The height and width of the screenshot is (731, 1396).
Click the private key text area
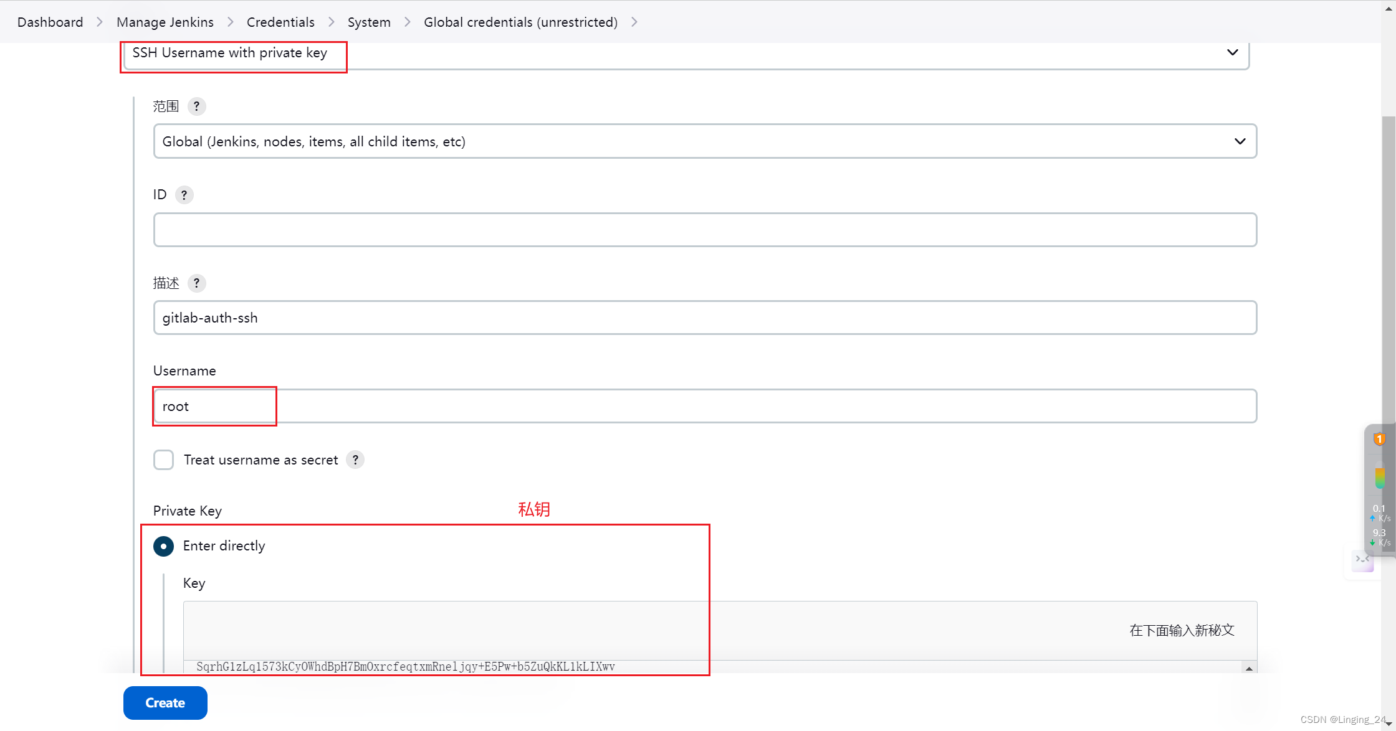714,666
